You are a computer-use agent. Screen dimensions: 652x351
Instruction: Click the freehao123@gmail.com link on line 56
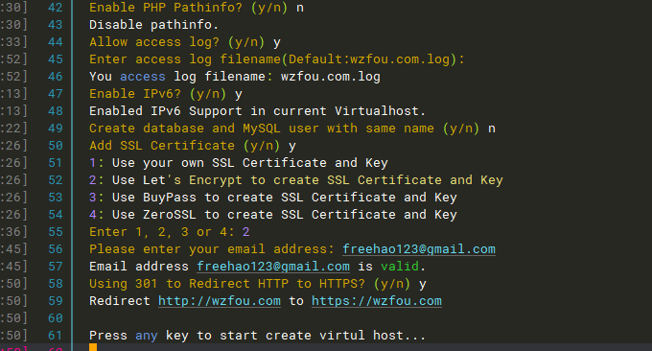click(x=419, y=249)
